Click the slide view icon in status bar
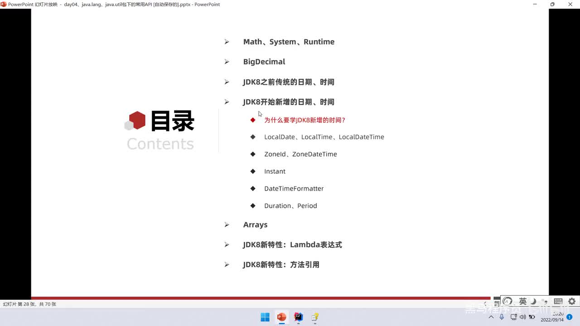 tap(497, 304)
